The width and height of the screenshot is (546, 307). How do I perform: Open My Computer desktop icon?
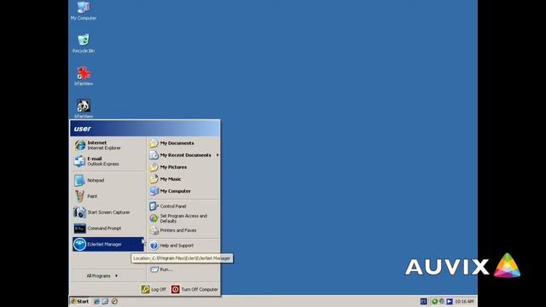tap(84, 10)
